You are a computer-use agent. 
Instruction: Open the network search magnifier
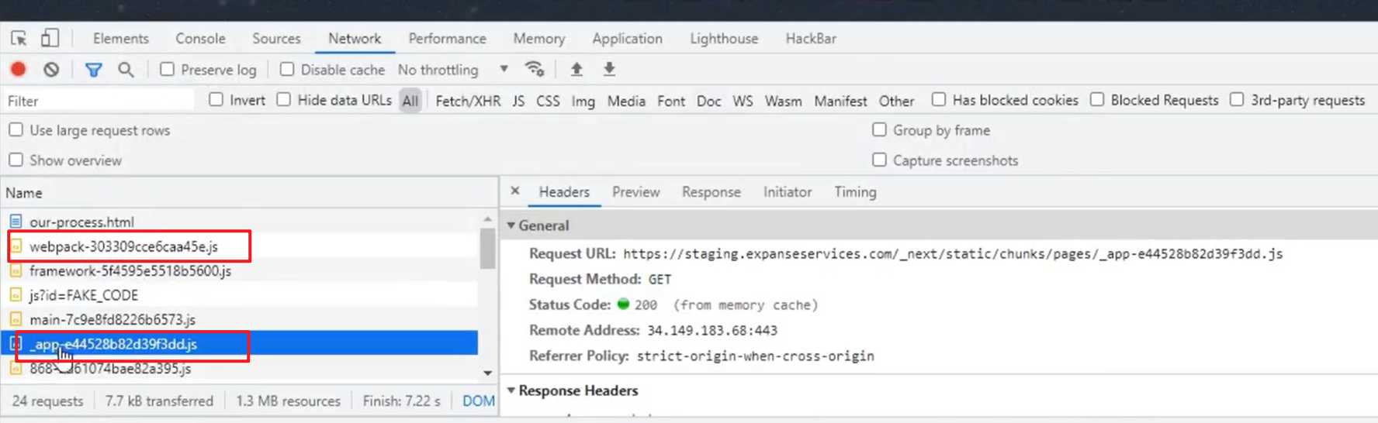(126, 70)
